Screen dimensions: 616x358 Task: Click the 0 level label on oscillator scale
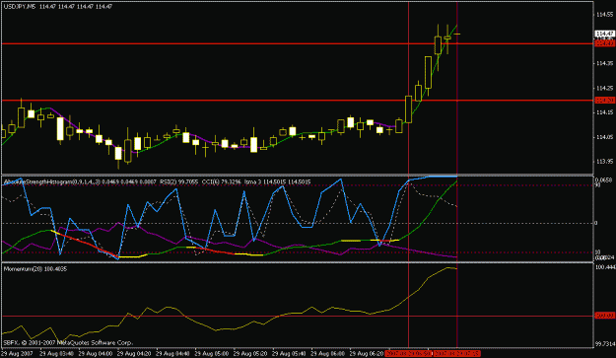click(x=596, y=223)
